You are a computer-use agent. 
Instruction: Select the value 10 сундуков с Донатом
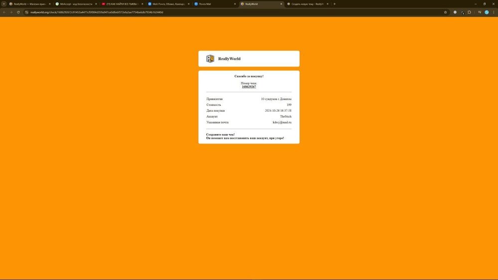[276, 99]
